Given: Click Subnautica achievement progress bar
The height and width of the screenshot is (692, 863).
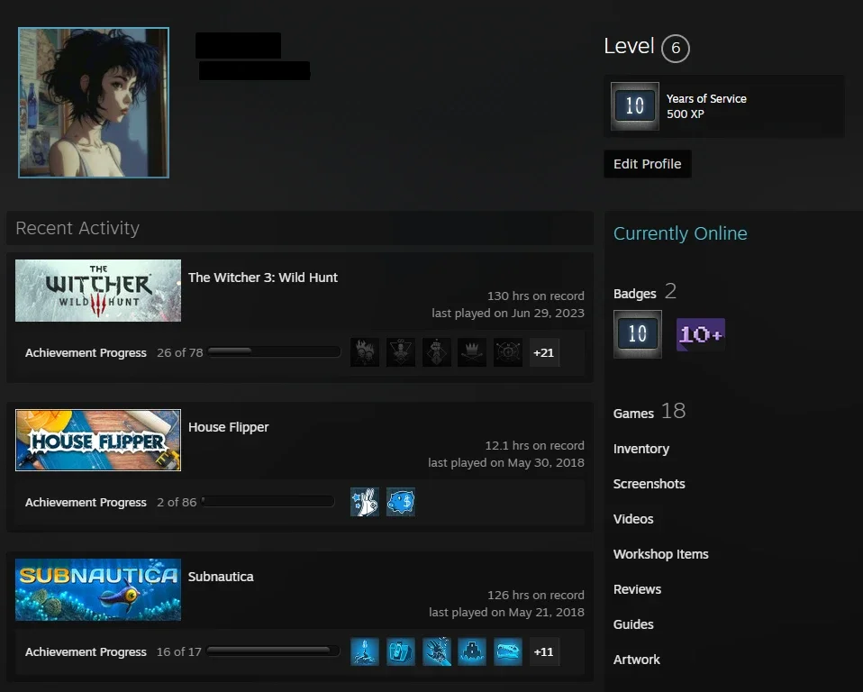Looking at the screenshot, I should click(272, 651).
